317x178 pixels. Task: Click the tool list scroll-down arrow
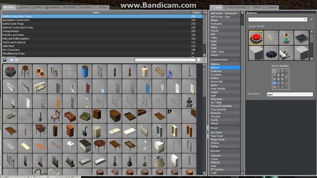242,173
